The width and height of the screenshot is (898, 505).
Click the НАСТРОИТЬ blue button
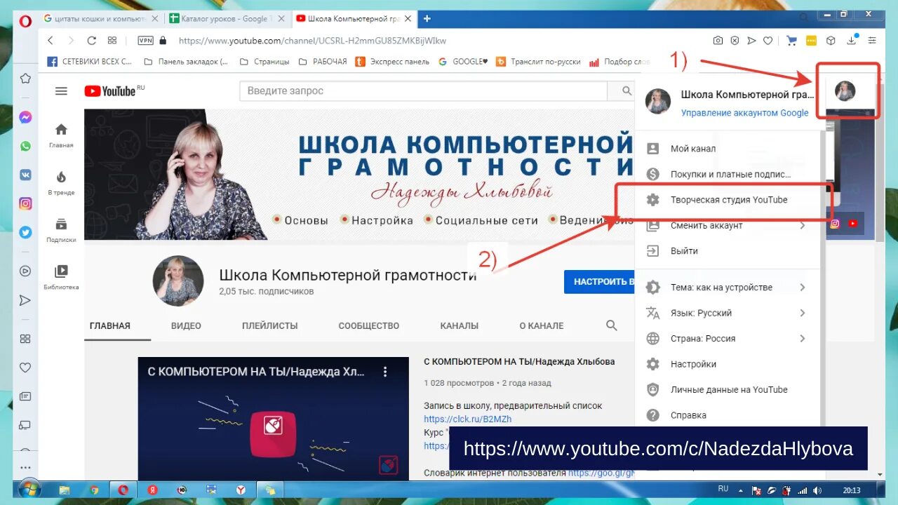click(x=600, y=281)
